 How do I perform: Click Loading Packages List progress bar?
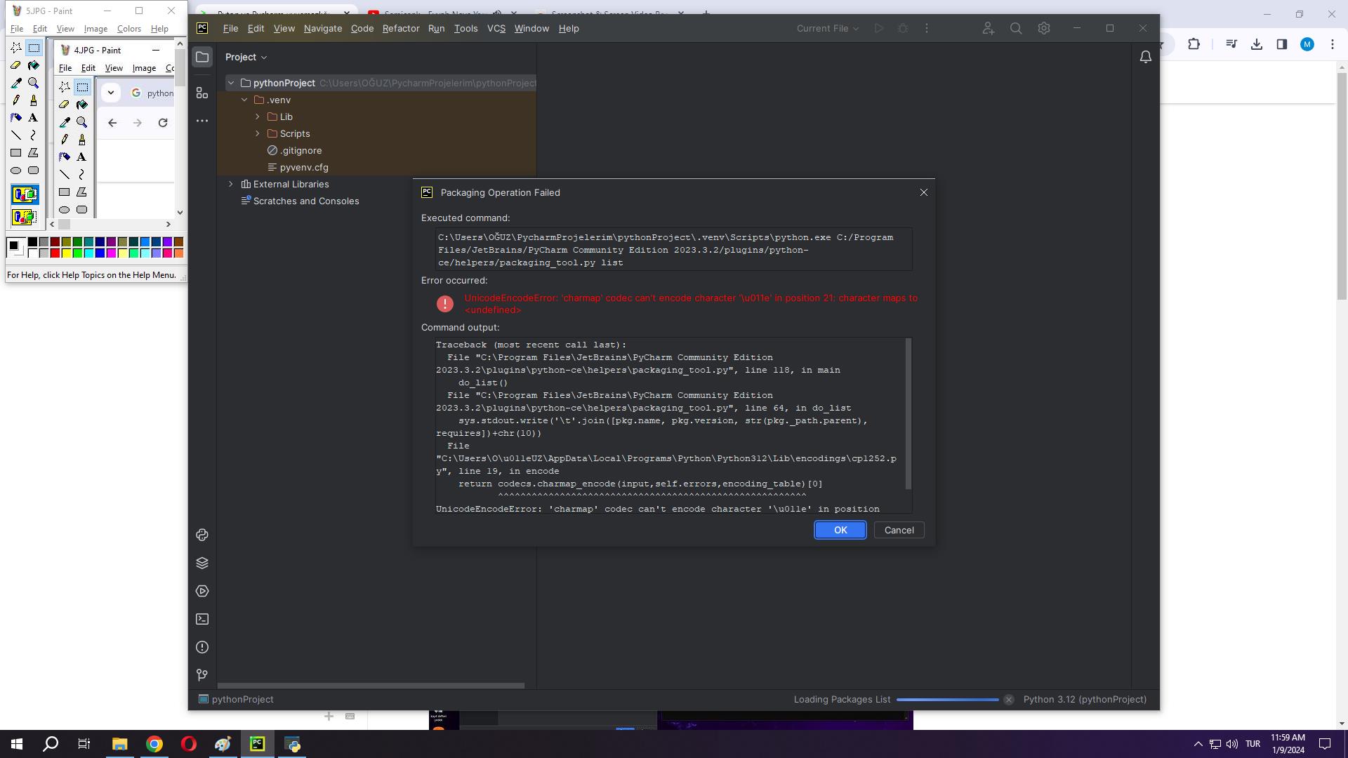tap(948, 700)
